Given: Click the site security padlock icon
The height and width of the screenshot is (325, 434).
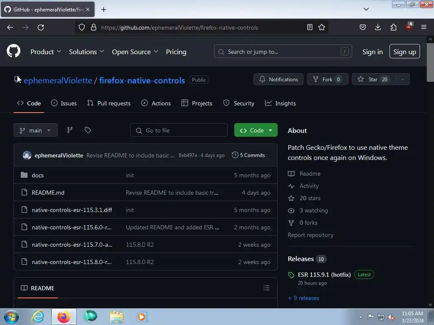Looking at the screenshot, I should 94,28.
